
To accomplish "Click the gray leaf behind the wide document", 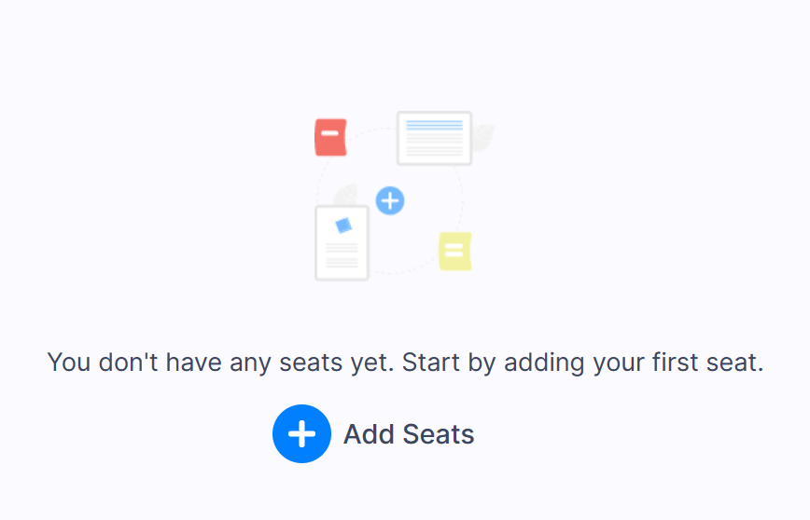I will coord(483,138).
